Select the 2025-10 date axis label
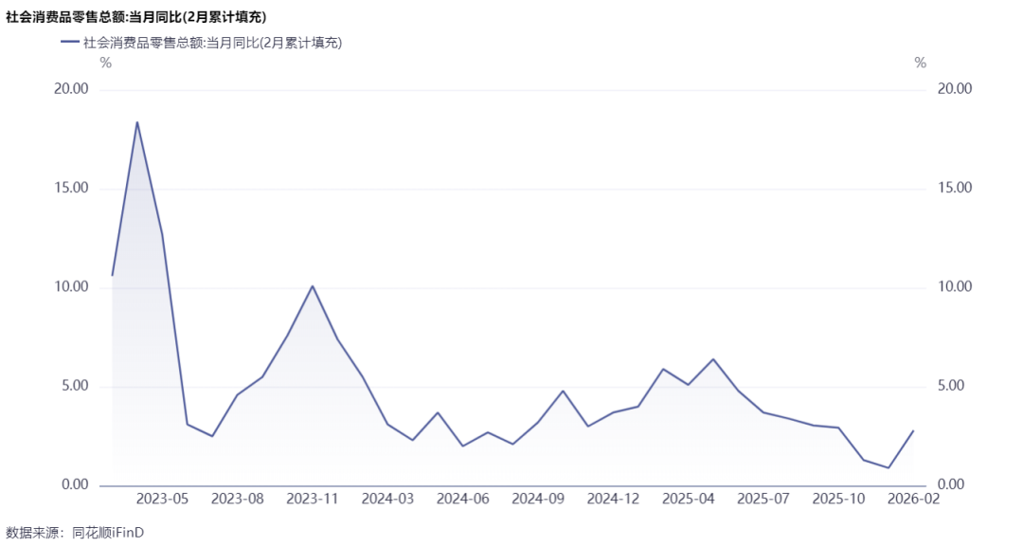This screenshot has height=547, width=1023. point(838,500)
